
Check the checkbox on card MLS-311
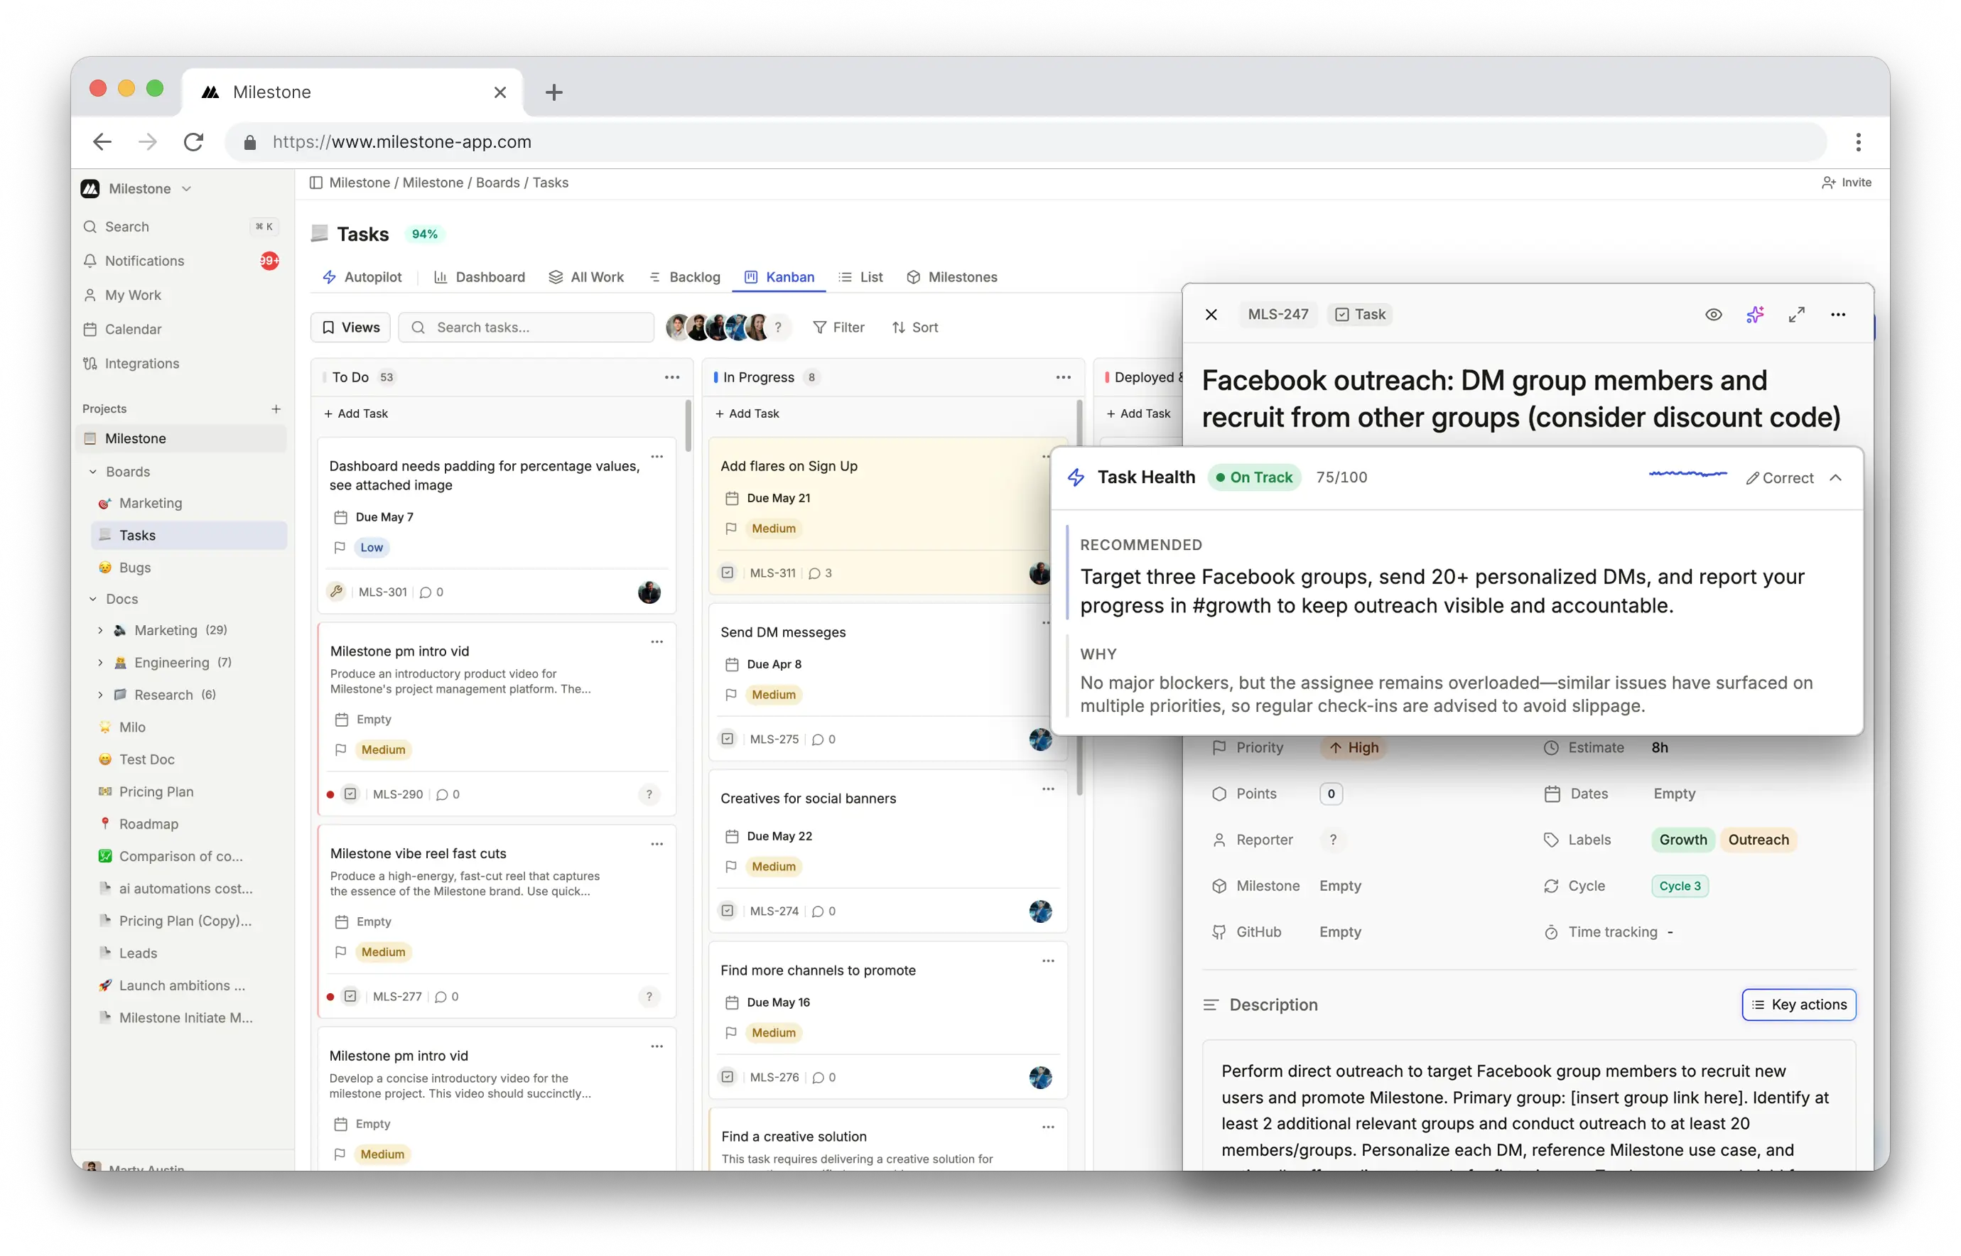click(727, 573)
